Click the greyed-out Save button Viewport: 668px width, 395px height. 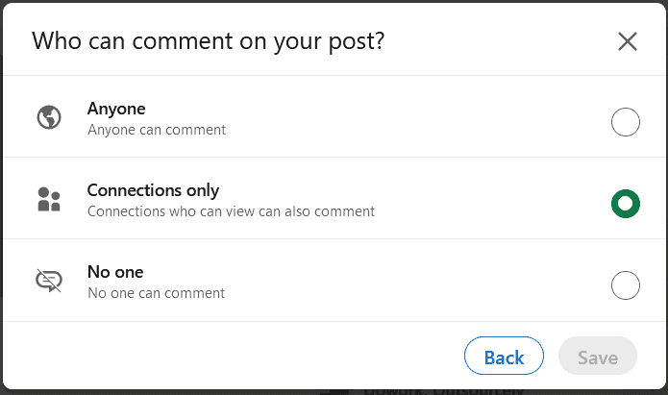click(597, 356)
